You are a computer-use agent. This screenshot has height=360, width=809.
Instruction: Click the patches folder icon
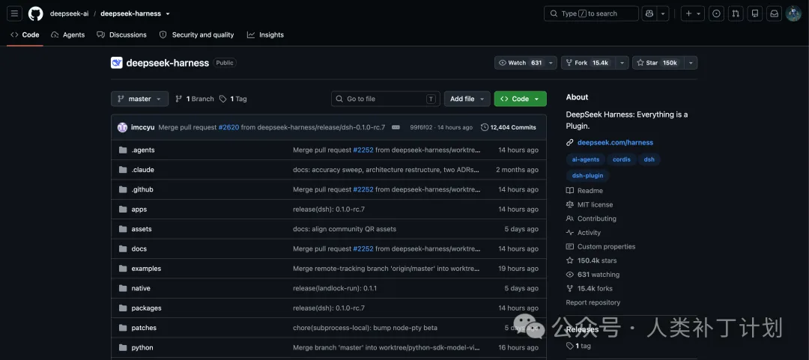pos(123,328)
